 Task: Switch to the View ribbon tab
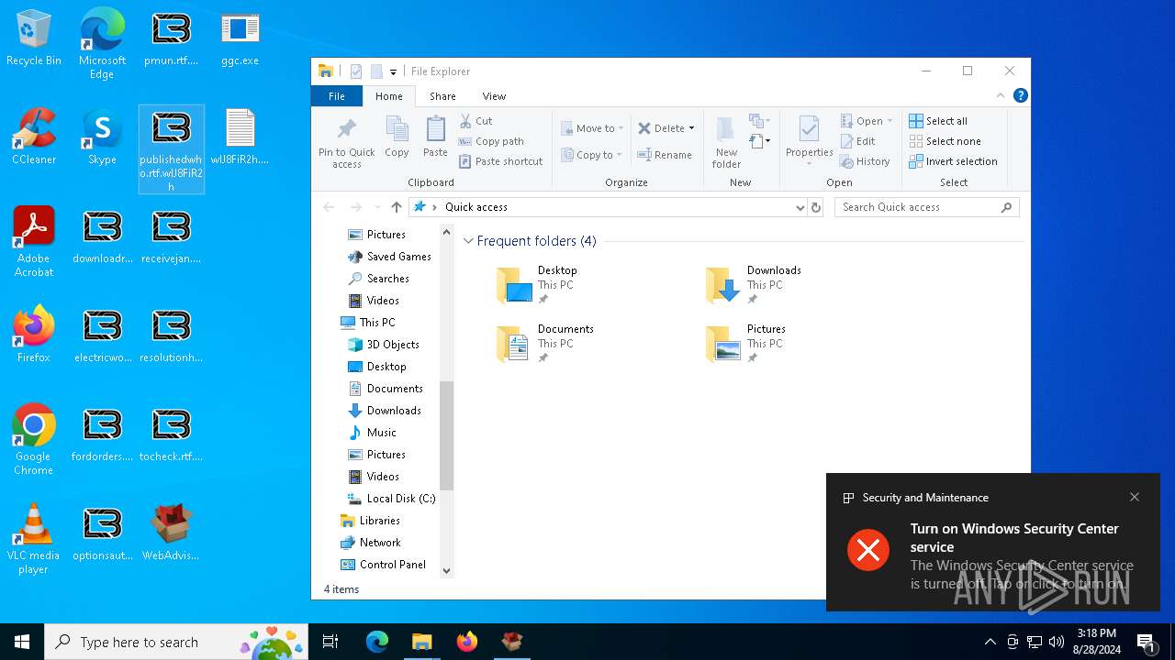point(494,96)
